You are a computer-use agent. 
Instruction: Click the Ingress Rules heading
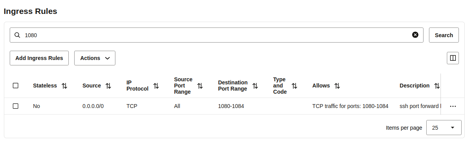[31, 11]
